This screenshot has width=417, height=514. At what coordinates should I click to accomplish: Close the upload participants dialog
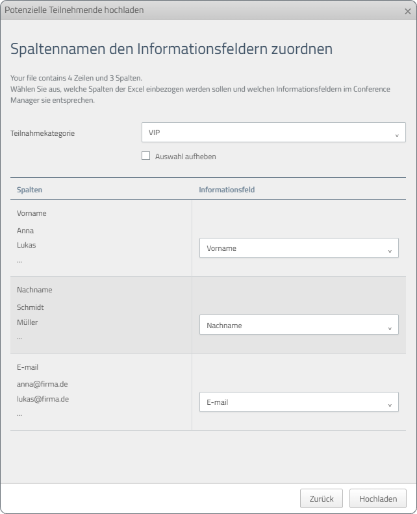(x=407, y=12)
